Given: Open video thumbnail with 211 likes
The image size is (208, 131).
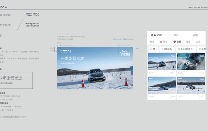Looking at the screenshot, I should pos(162,62).
